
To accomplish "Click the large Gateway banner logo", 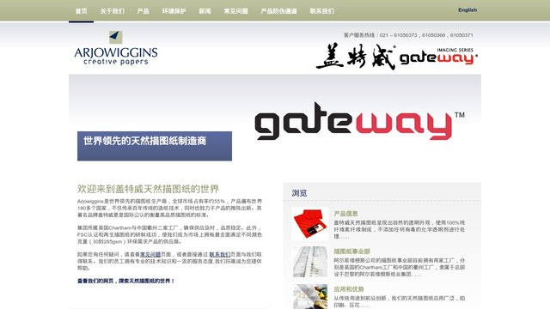I will tap(359, 121).
